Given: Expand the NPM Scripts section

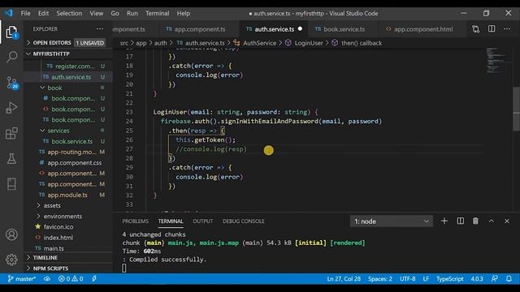Looking at the screenshot, I should tap(68, 268).
